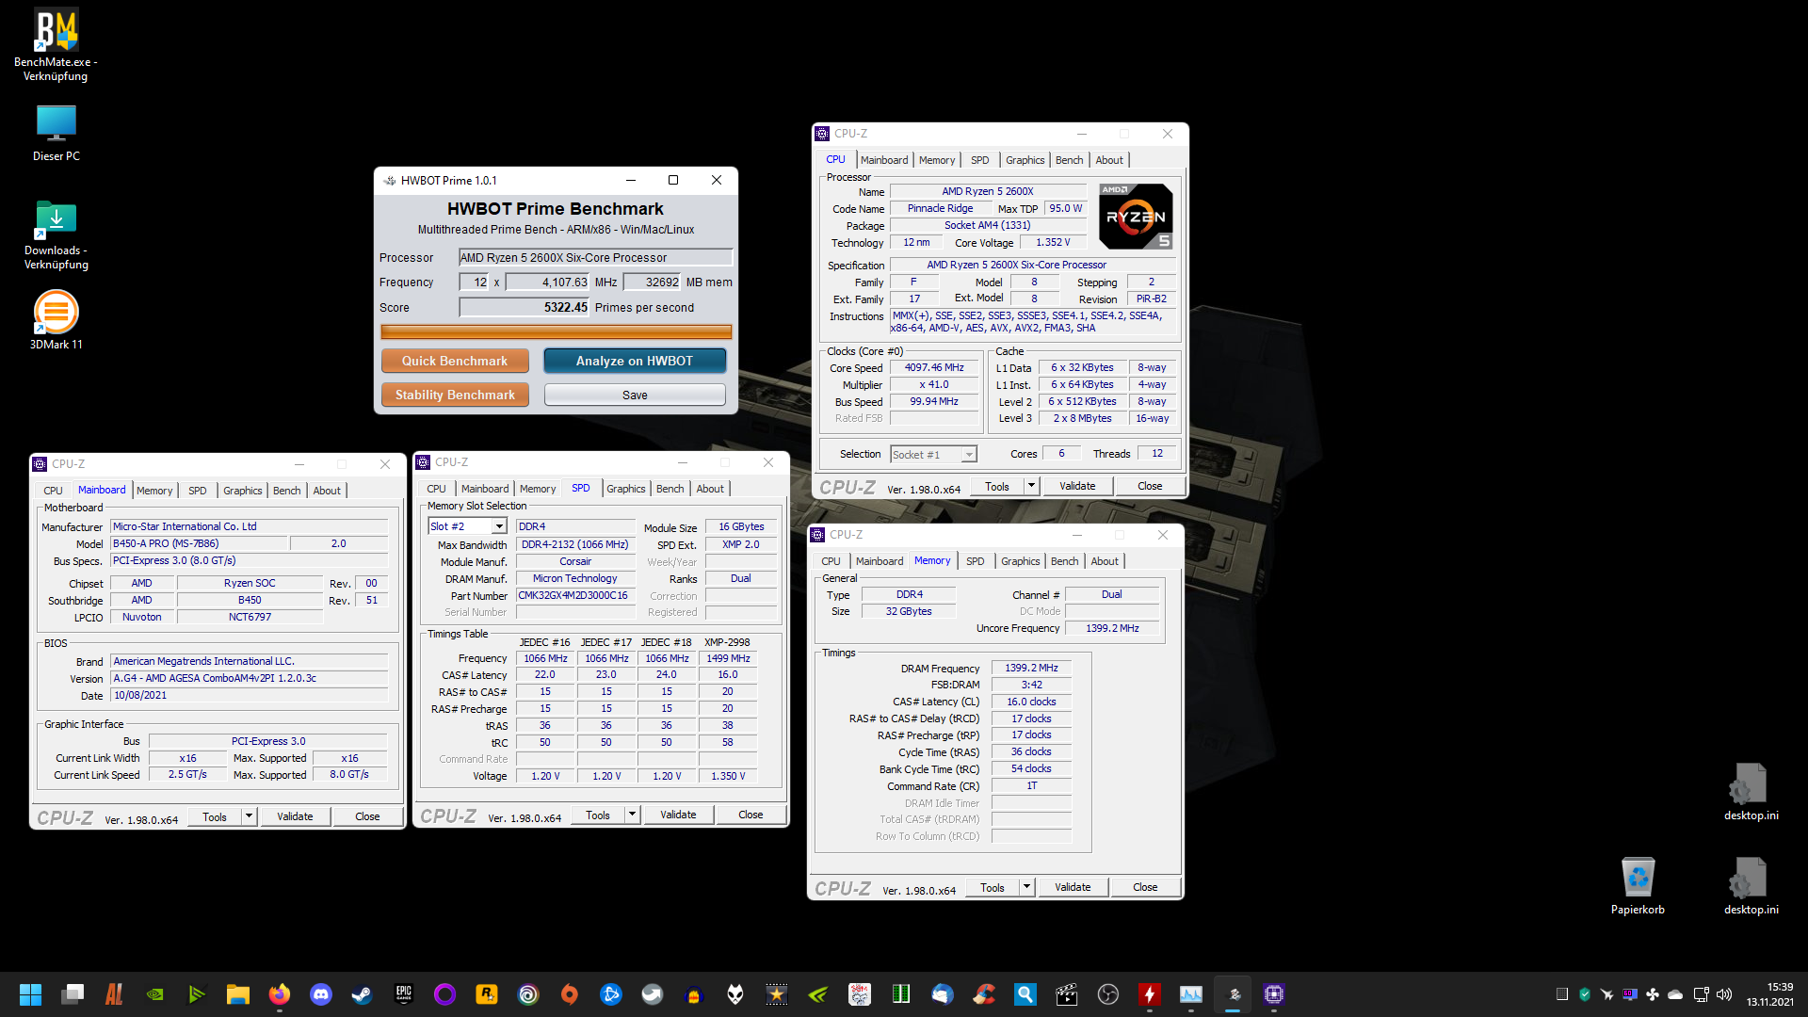The image size is (1808, 1017).
Task: Switch to Firefox in the taskbar
Action: pos(279,994)
